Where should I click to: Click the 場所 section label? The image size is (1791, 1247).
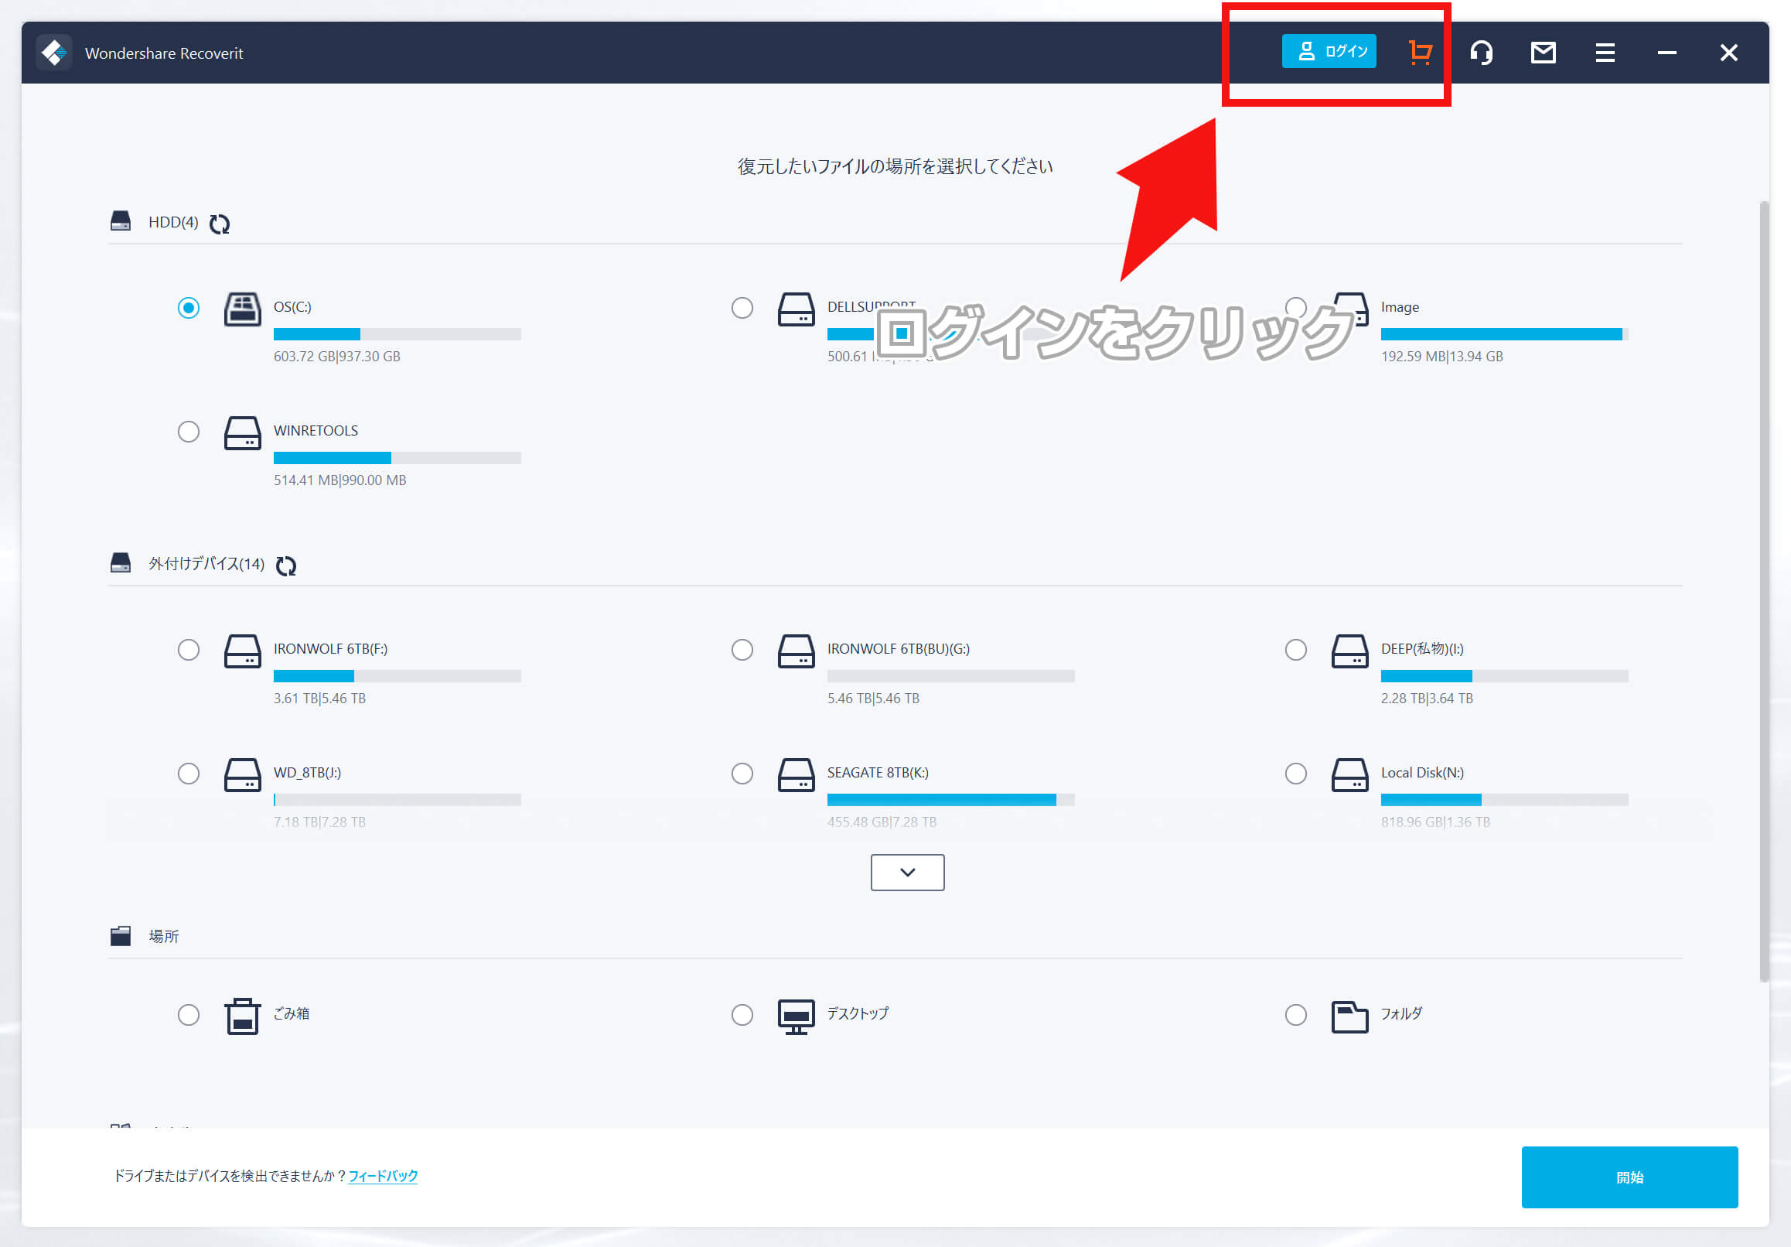[164, 937]
